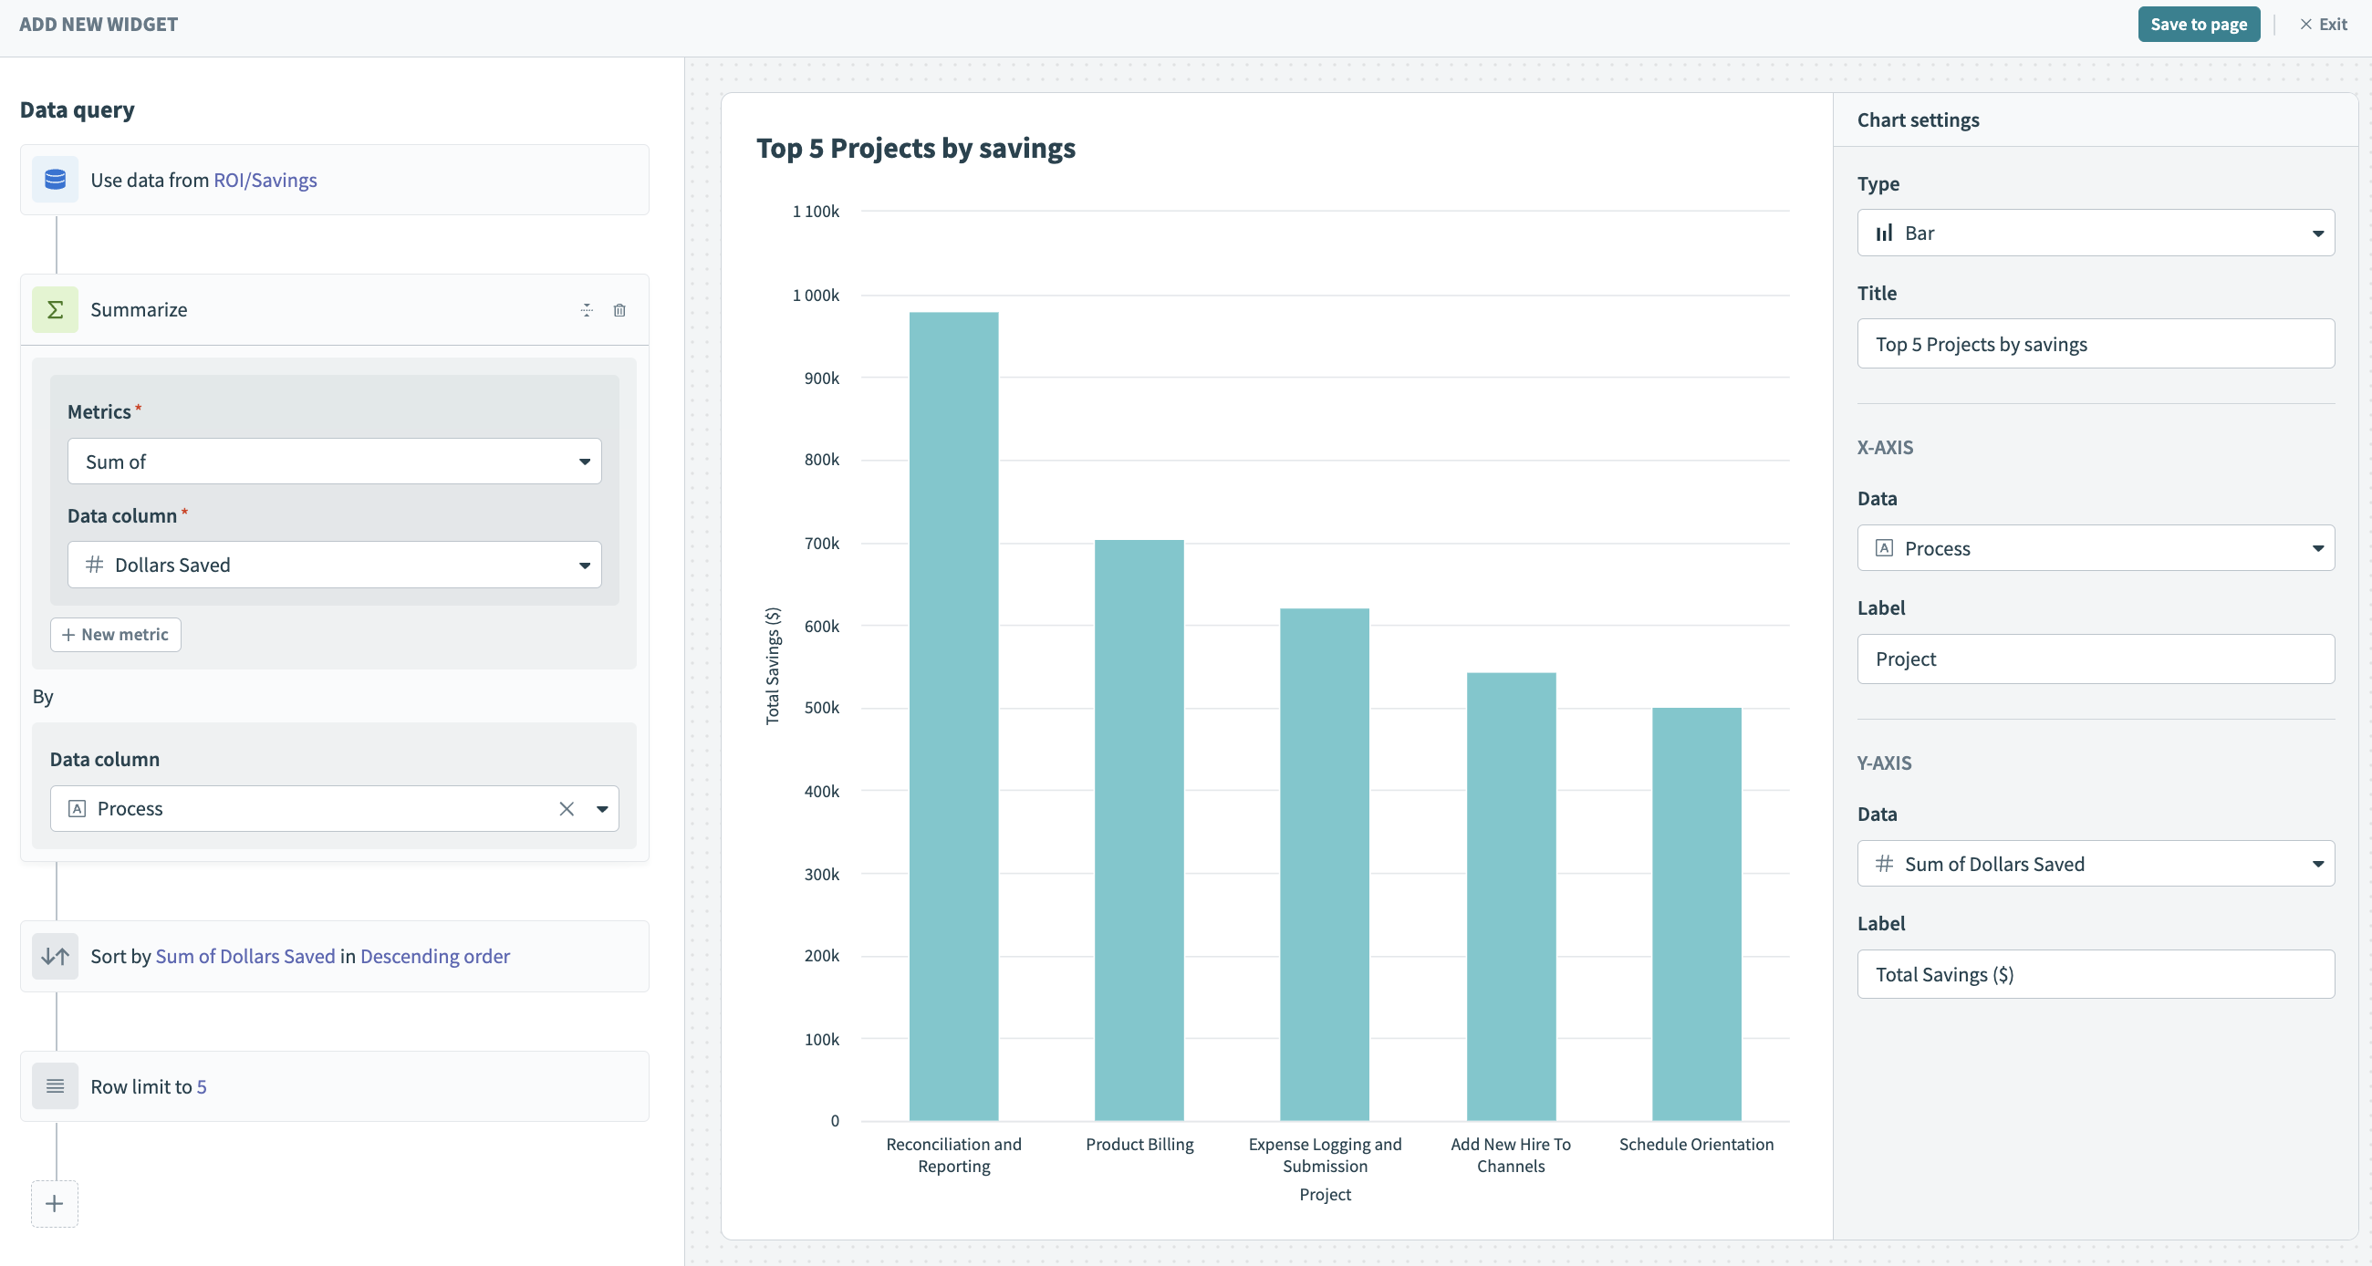Image resolution: width=2372 pixels, height=1266 pixels.
Task: Expand the Metrics data column dropdown
Action: click(x=585, y=565)
